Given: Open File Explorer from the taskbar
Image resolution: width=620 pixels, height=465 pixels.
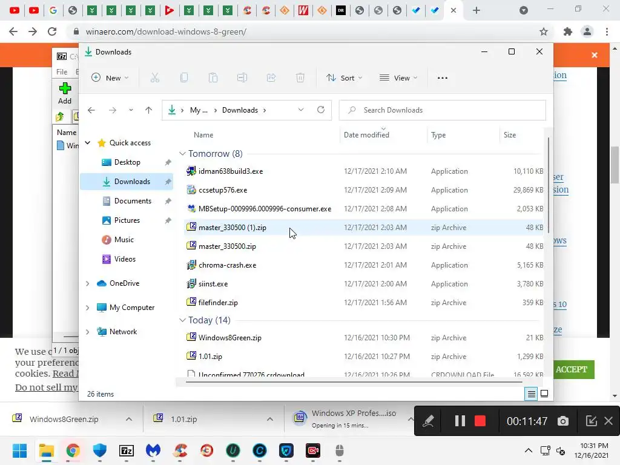Looking at the screenshot, I should point(46,450).
